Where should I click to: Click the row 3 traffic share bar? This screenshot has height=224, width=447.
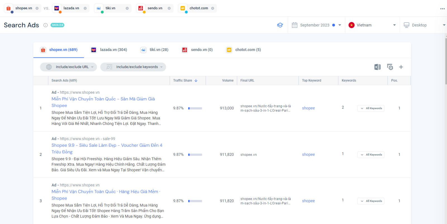tap(195, 201)
